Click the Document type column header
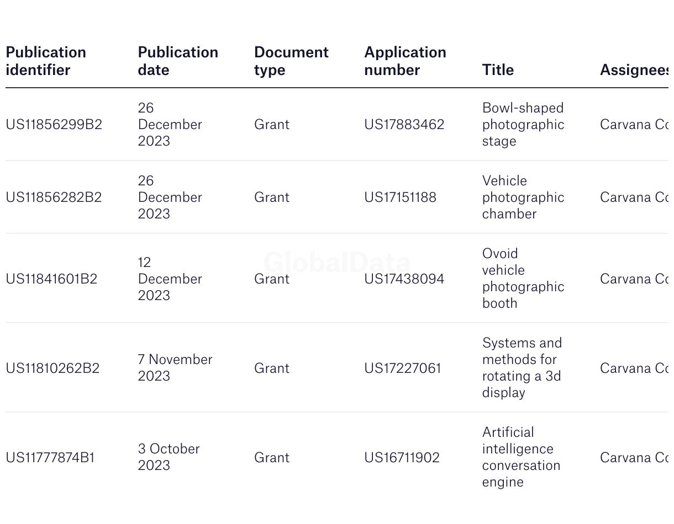674x524 pixels. pyautogui.click(x=291, y=61)
